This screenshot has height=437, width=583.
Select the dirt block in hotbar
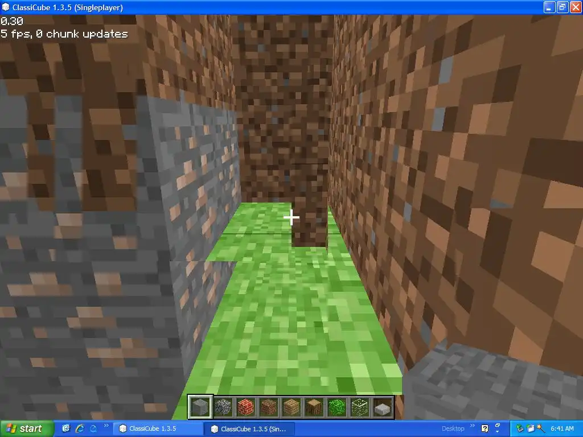269,407
